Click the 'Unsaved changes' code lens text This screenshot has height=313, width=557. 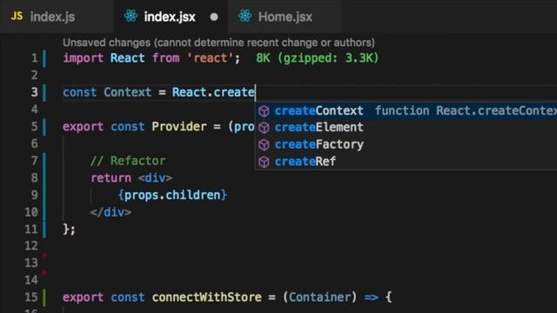(218, 43)
